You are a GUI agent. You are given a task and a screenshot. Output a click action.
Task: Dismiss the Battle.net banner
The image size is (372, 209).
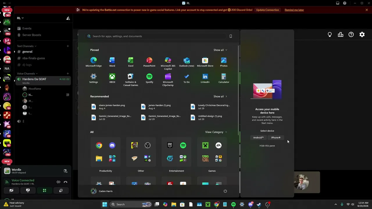click(367, 10)
